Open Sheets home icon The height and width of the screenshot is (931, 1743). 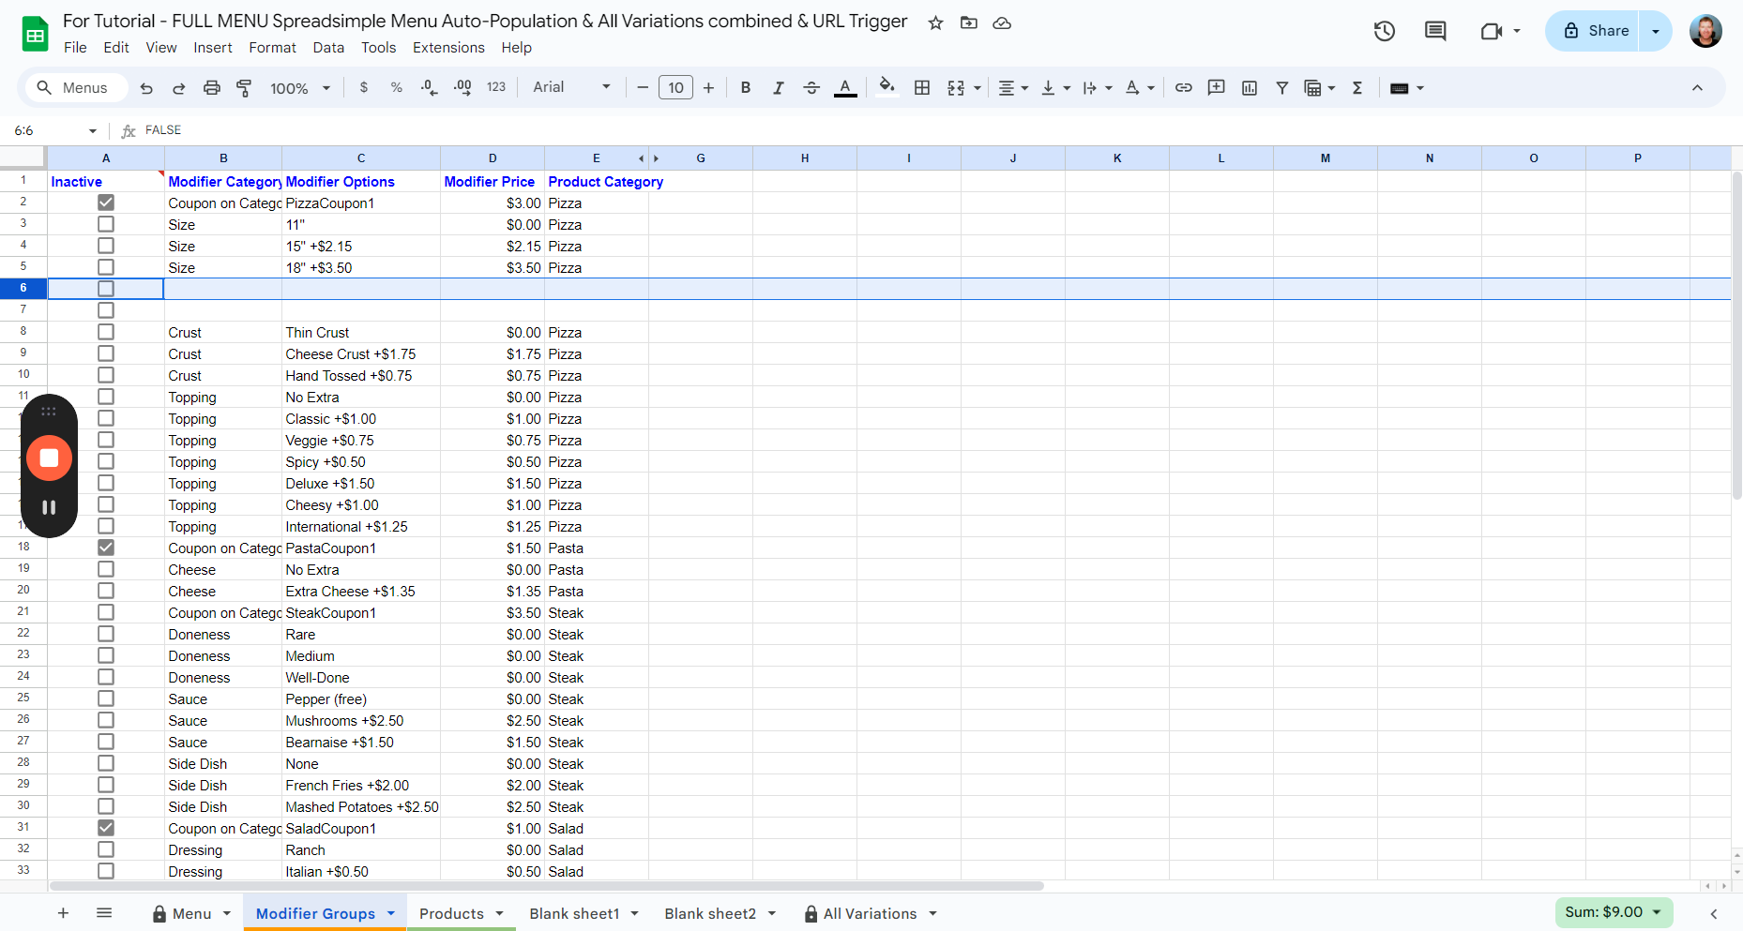[x=35, y=35]
